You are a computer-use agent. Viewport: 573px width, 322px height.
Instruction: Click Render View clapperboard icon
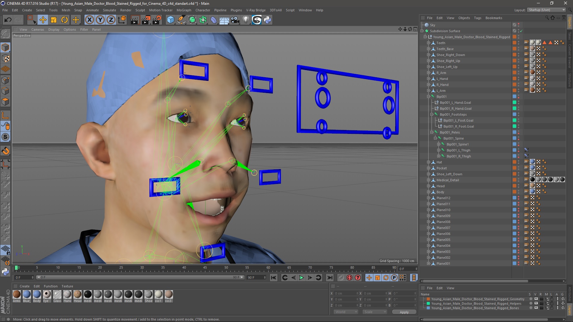135,20
